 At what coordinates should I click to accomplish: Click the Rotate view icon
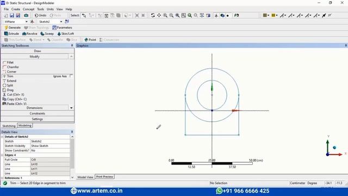pos(153,15)
